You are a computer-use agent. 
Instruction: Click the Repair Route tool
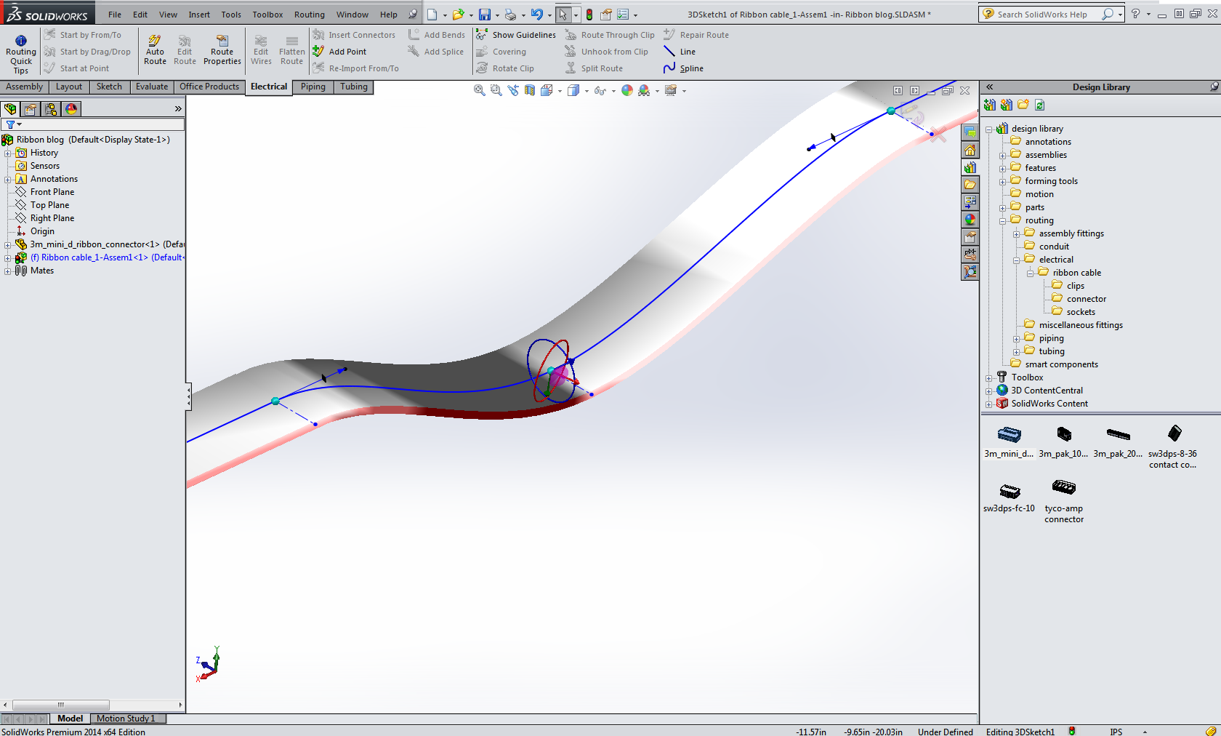coord(696,35)
